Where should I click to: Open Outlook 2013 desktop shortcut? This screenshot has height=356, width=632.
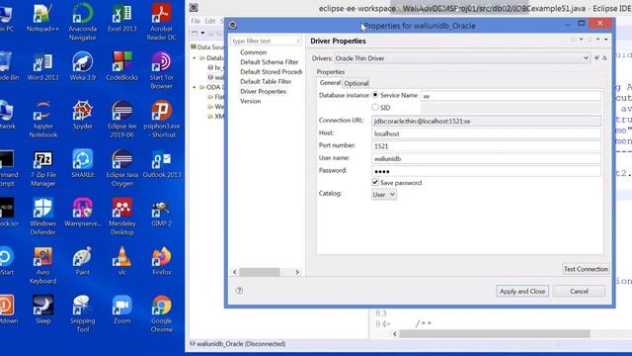(x=161, y=164)
